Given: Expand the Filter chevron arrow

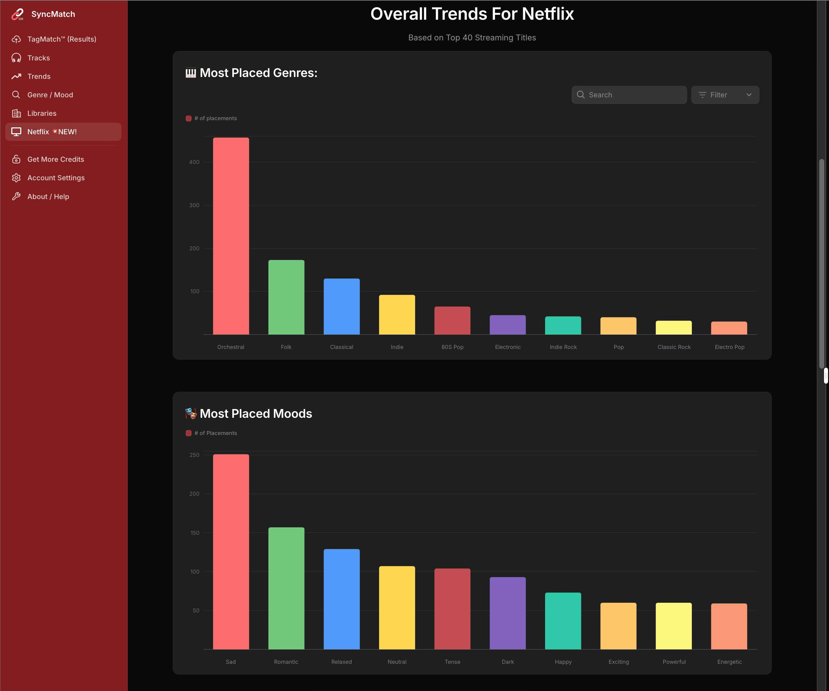Looking at the screenshot, I should click(749, 95).
